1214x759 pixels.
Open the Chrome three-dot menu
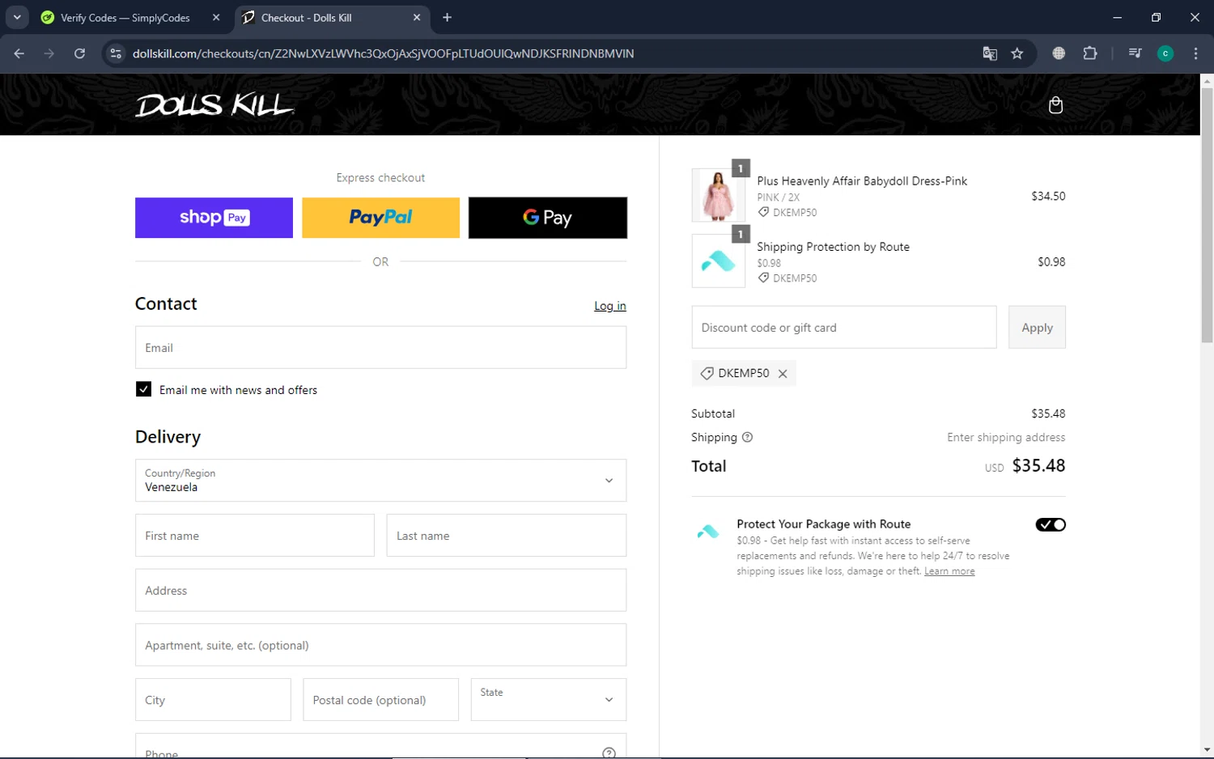(x=1195, y=53)
